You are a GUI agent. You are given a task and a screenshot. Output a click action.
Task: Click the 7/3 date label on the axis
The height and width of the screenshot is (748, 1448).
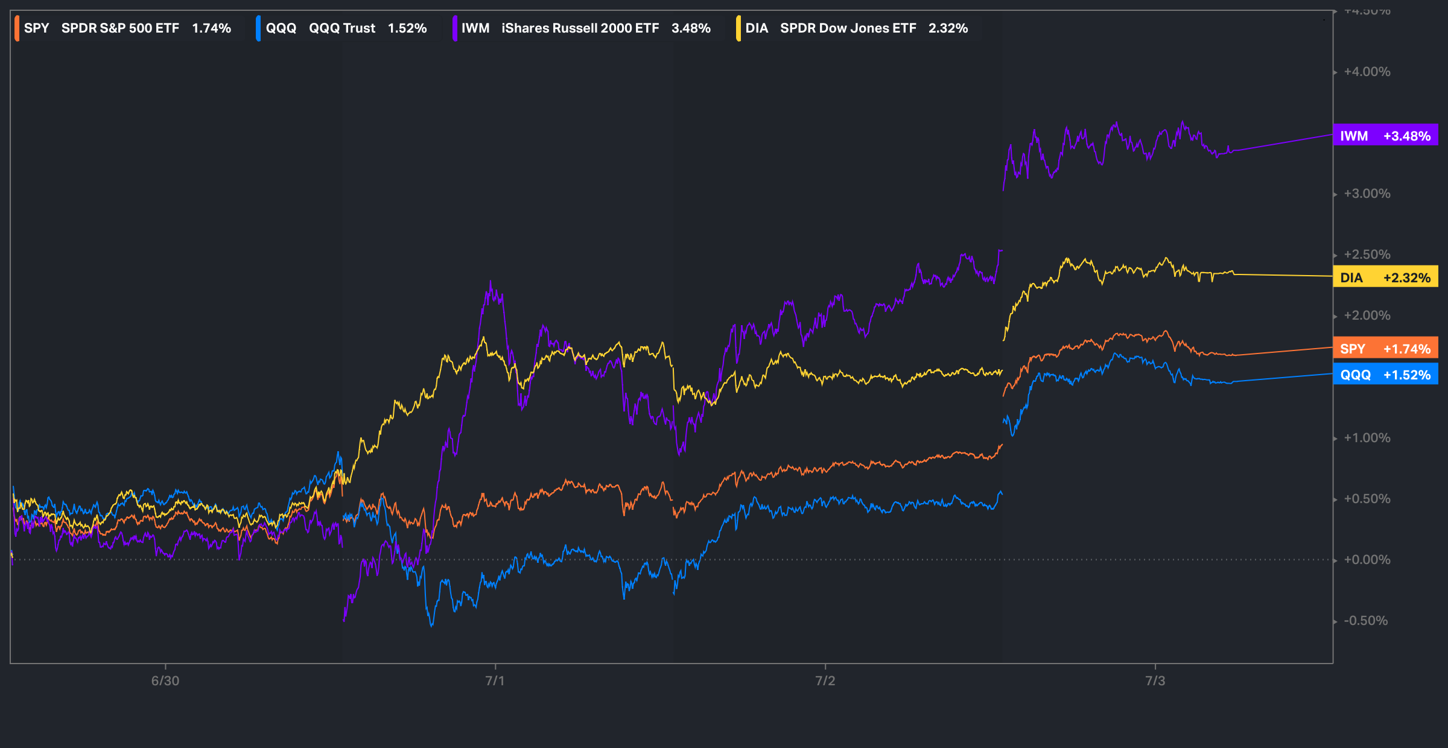(1155, 681)
